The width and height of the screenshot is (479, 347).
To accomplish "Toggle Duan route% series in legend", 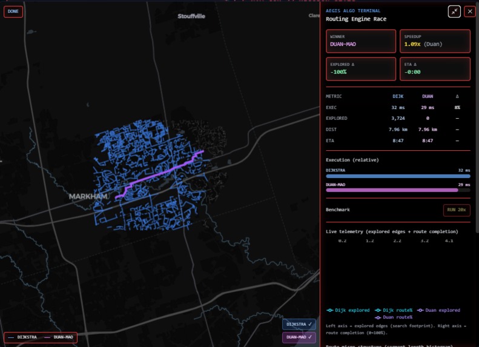I will click(x=394, y=317).
